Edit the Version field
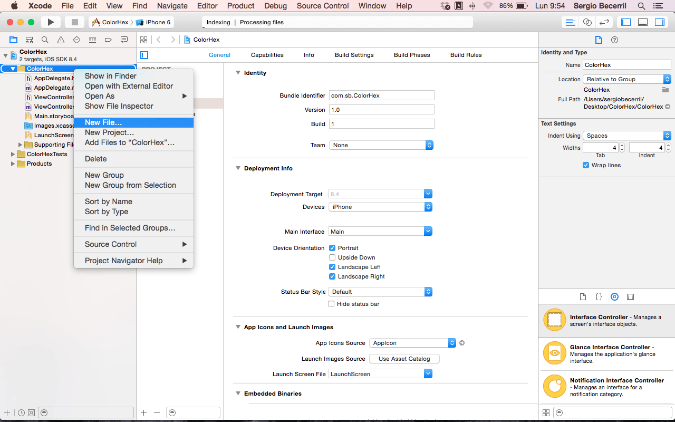Image resolution: width=675 pixels, height=422 pixels. point(382,110)
